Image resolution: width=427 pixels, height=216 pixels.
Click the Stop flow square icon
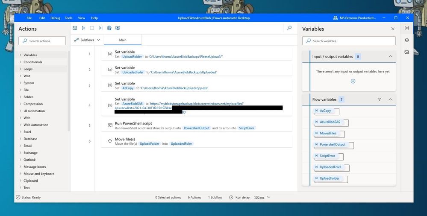92,28
